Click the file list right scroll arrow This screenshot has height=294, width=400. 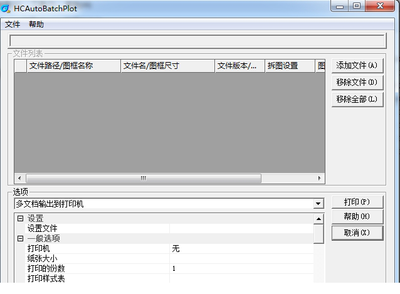[319, 178]
